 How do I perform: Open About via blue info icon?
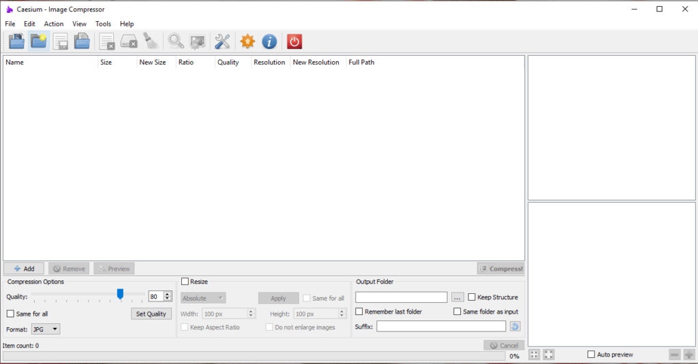point(269,42)
